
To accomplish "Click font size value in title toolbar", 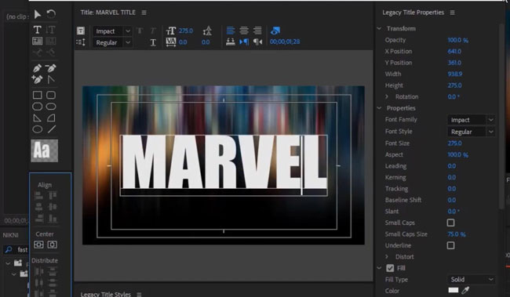I will [186, 31].
